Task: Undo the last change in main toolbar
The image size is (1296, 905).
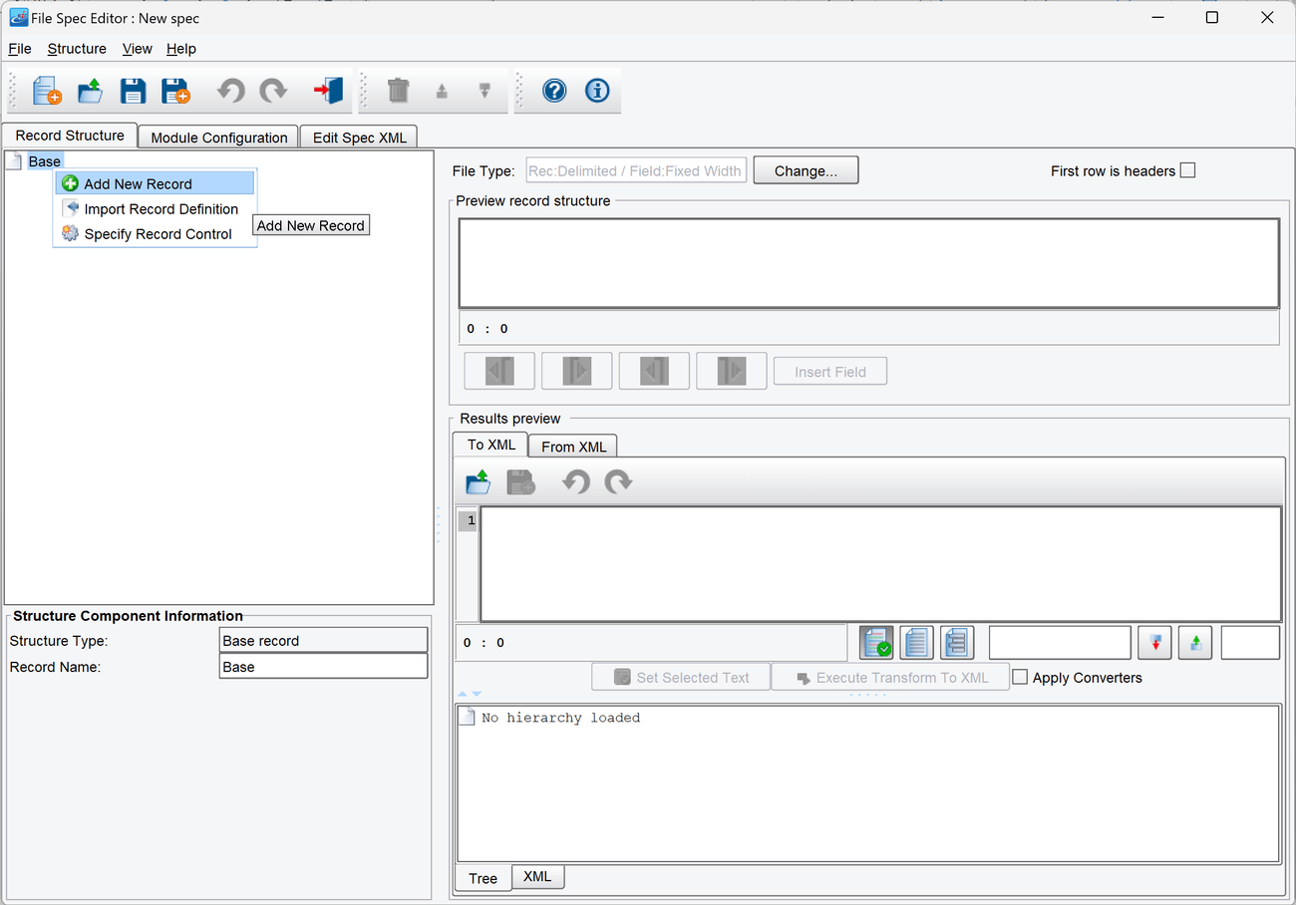Action: 230,91
